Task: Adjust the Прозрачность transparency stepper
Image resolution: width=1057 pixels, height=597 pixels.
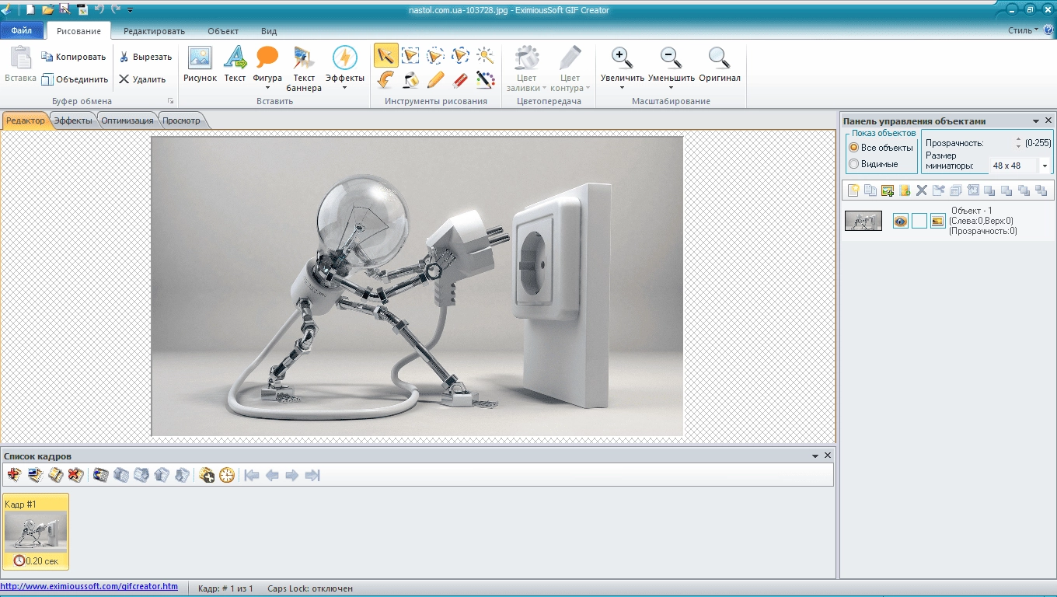Action: [x=1019, y=143]
